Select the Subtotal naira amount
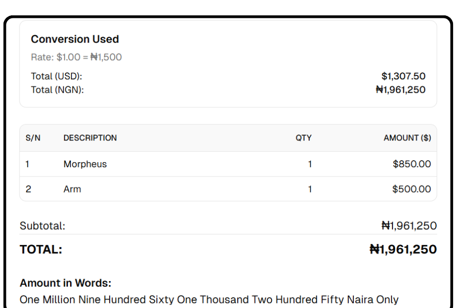The width and height of the screenshot is (458, 308). [x=409, y=226]
